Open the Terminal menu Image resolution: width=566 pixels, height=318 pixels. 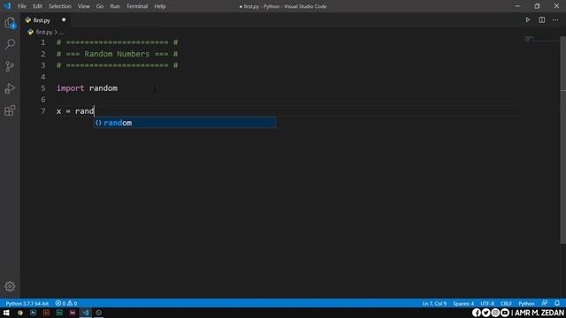point(137,6)
